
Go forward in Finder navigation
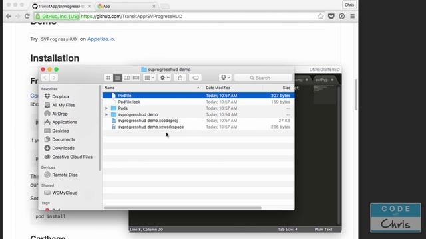(x=54, y=78)
